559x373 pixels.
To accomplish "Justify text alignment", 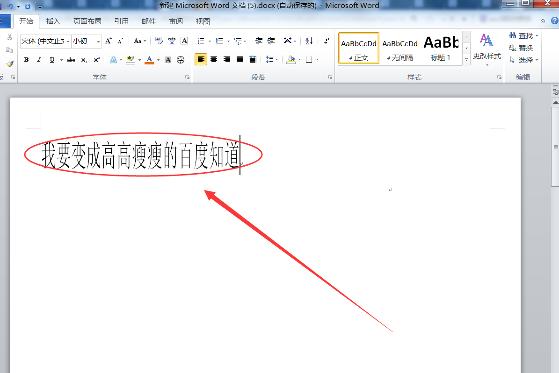I will click(240, 59).
